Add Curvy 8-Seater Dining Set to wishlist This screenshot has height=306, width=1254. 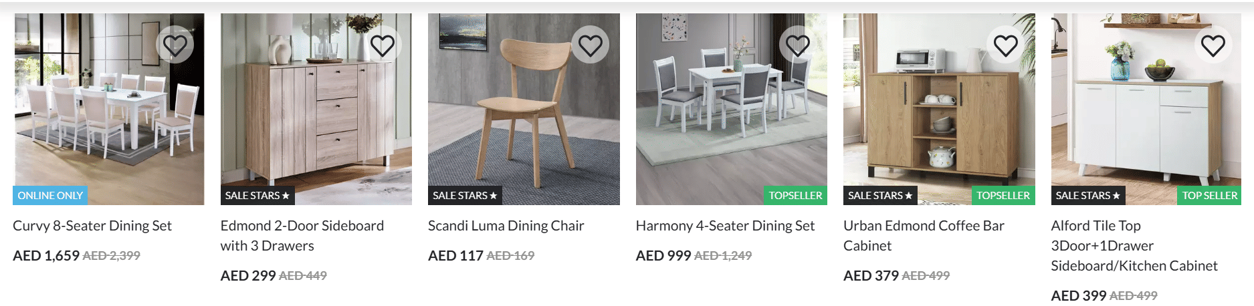click(x=175, y=45)
